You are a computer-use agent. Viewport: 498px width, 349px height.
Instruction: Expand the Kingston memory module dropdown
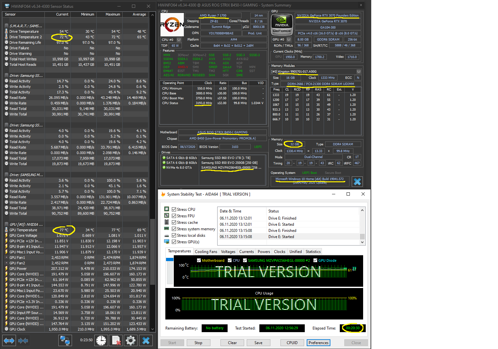click(359, 72)
